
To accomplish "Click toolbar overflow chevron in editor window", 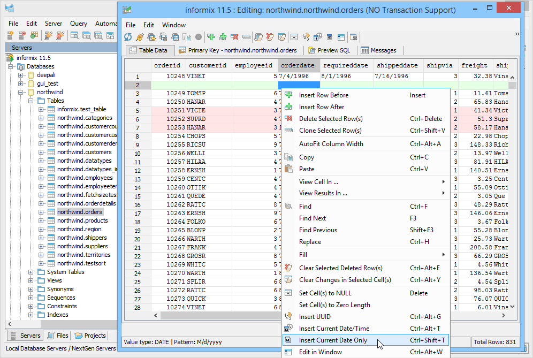I will 517,34.
